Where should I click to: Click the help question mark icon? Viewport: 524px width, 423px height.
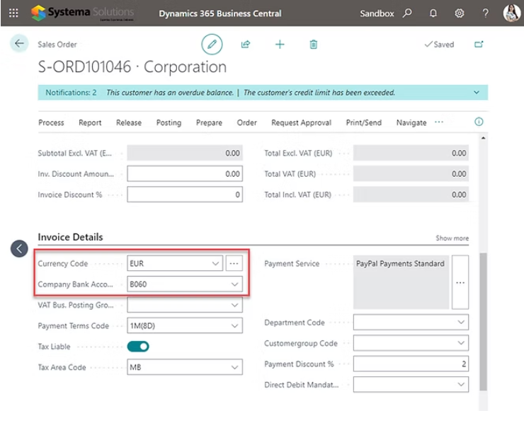(485, 13)
